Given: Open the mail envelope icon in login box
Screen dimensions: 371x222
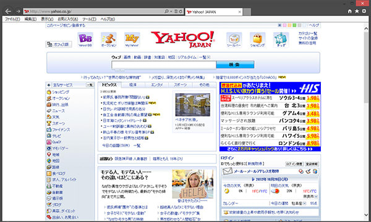Looking at the screenshot, I should pos(228,171).
